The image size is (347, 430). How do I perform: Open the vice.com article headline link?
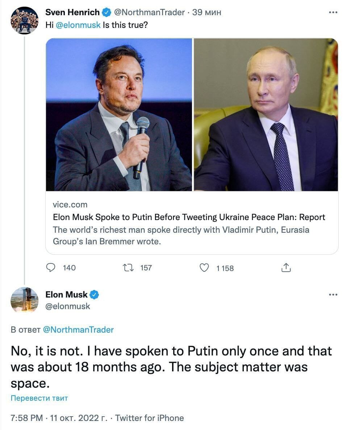click(189, 217)
